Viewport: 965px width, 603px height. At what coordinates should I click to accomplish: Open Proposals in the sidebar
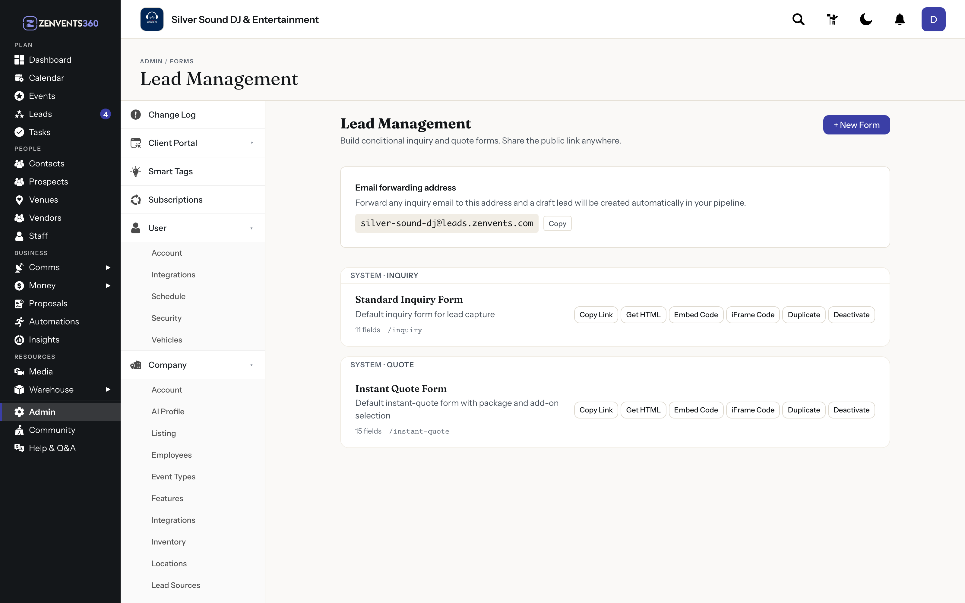pyautogui.click(x=60, y=303)
